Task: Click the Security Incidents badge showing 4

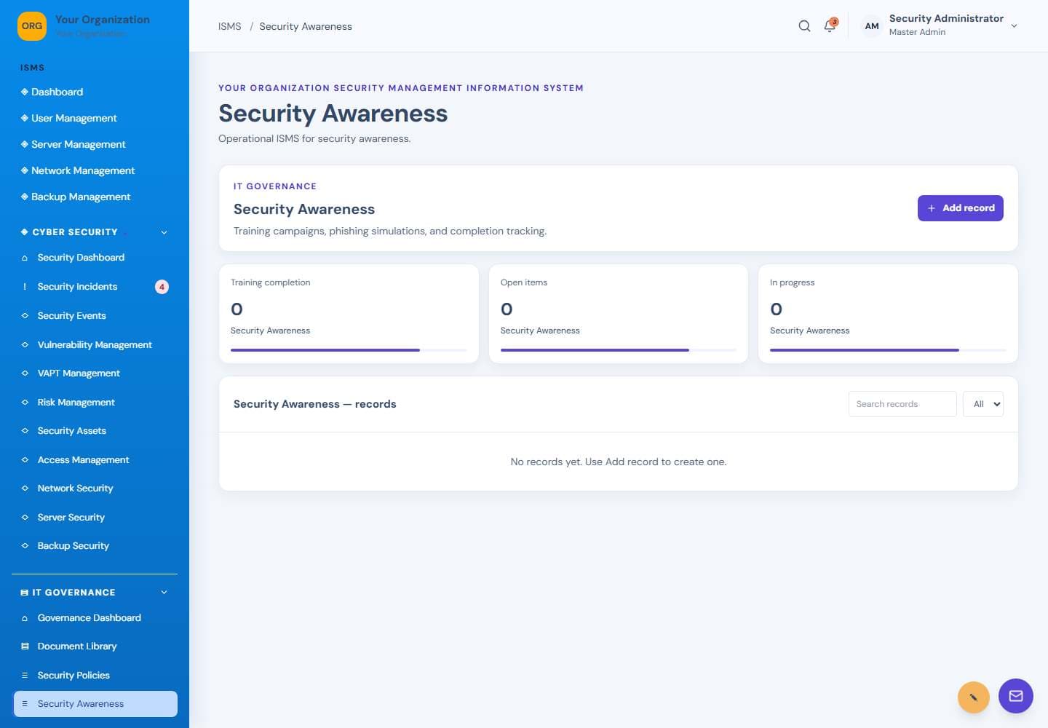Action: 162,287
